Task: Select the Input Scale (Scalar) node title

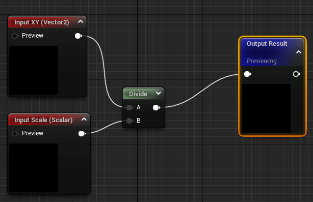Action: 43,120
